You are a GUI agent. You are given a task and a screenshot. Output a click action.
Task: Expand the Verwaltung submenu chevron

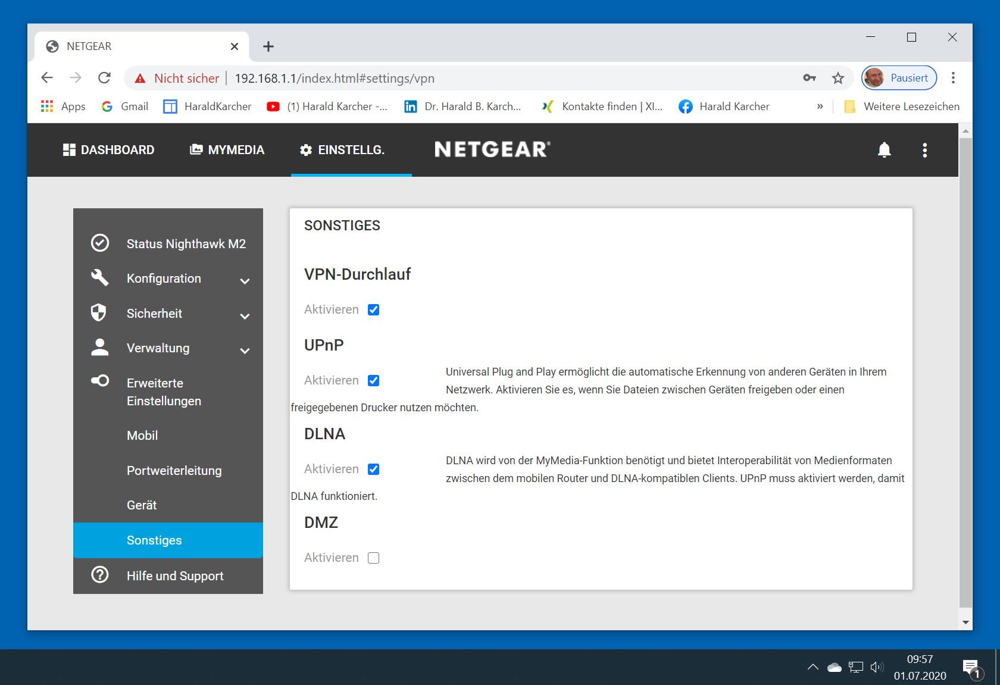pos(245,351)
